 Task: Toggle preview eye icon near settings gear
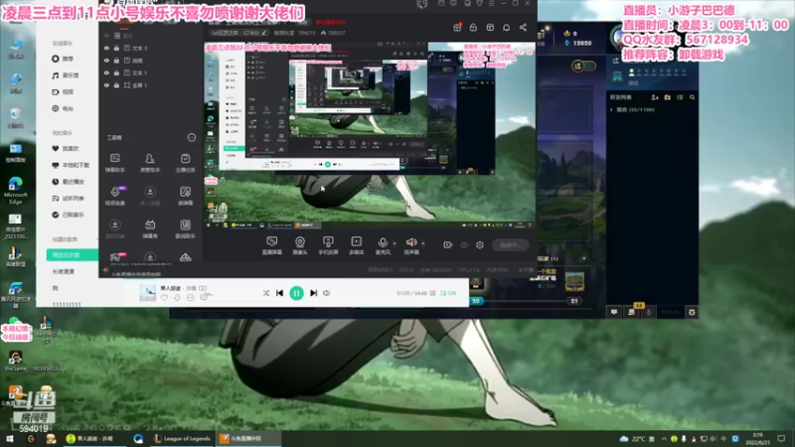pos(464,244)
